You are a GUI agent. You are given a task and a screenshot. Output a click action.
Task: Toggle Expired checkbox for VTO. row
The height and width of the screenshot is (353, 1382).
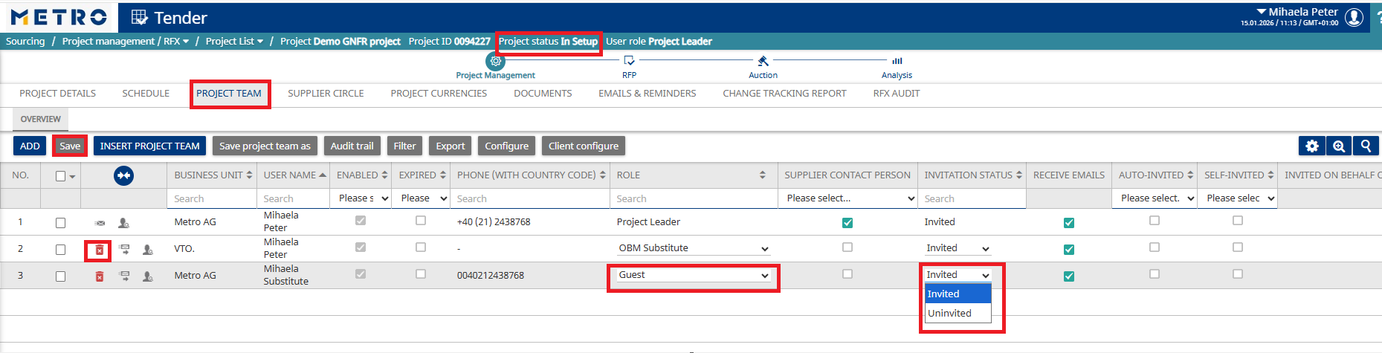(421, 247)
